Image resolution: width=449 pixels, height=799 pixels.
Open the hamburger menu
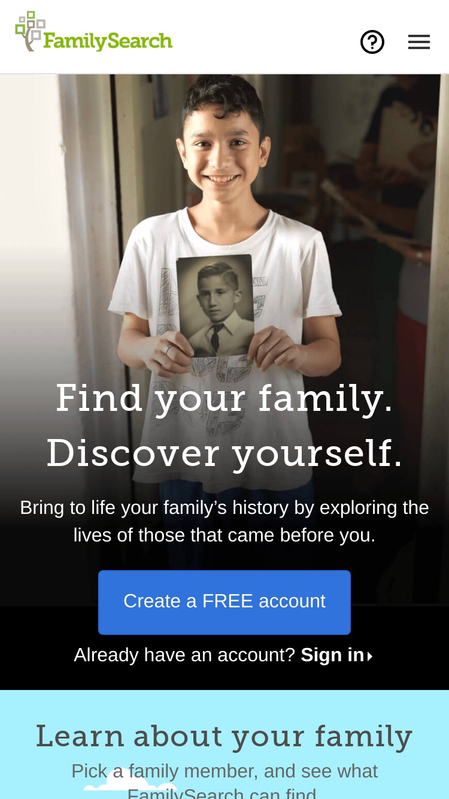tap(419, 42)
